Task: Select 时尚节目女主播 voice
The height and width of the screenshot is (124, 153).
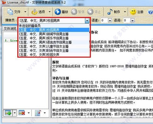Action: tap(54, 50)
